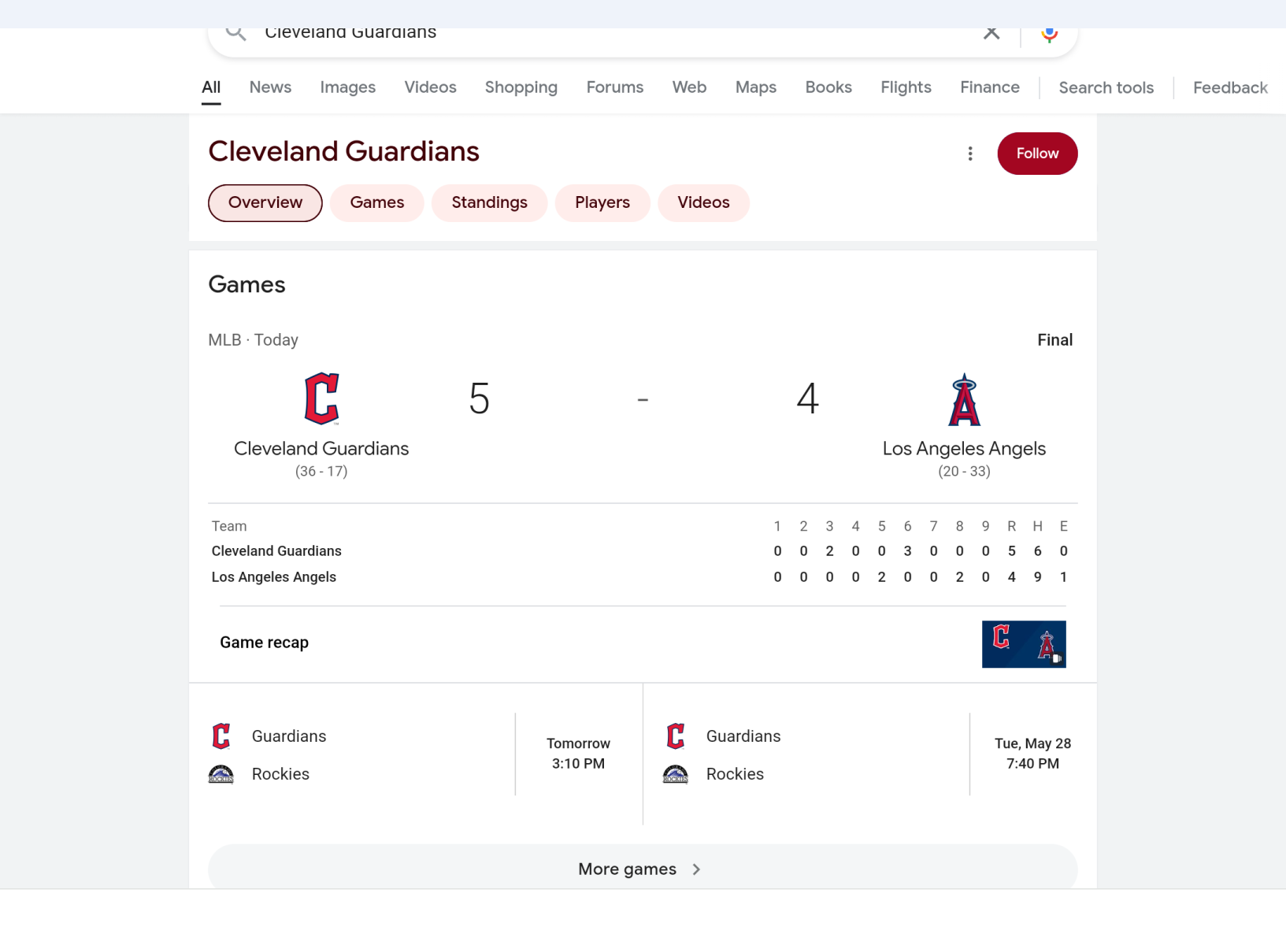Click the large Cleveland Guardians logo
Image resolution: width=1286 pixels, height=945 pixels.
click(x=321, y=398)
